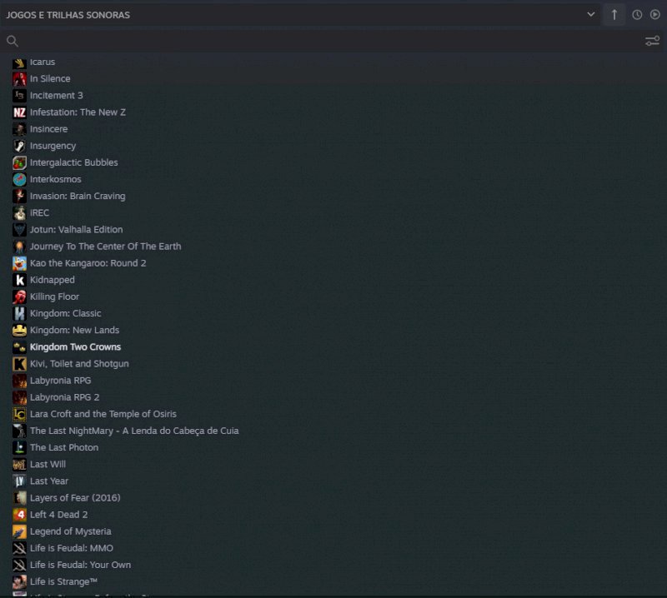Select Left 4 Dead 2 game icon
Viewport: 667px width, 598px height.
pos(20,515)
